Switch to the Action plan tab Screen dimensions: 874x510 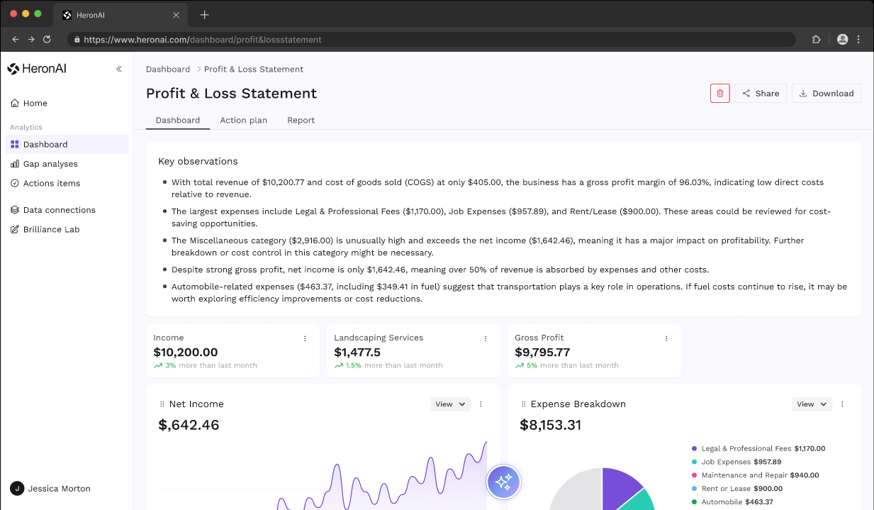[x=244, y=121]
